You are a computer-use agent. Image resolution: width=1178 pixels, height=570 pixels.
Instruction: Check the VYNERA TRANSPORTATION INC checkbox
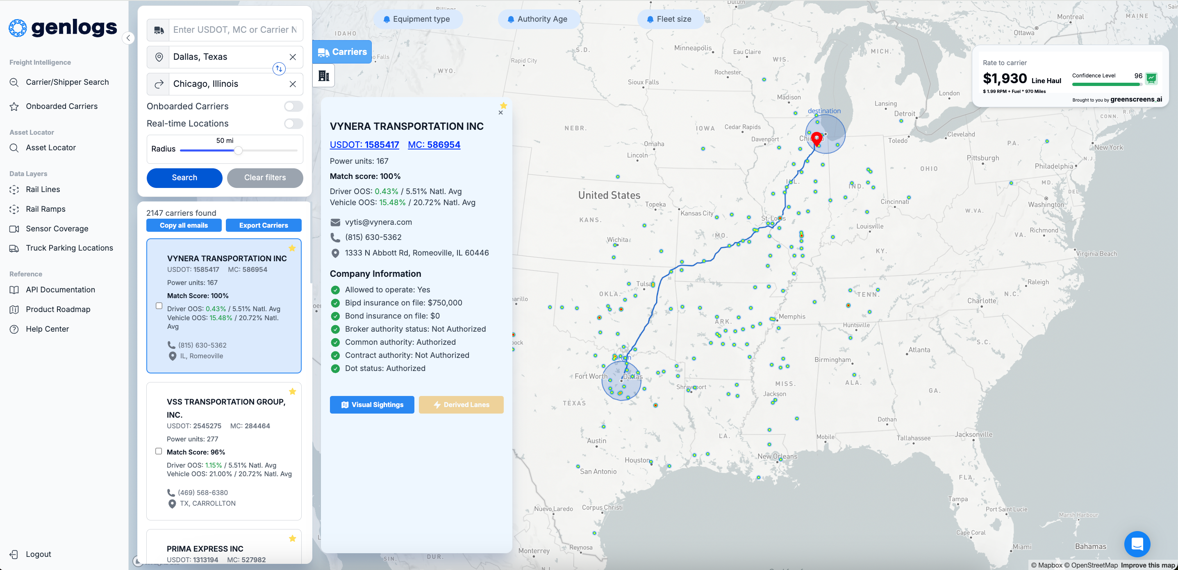click(x=159, y=306)
